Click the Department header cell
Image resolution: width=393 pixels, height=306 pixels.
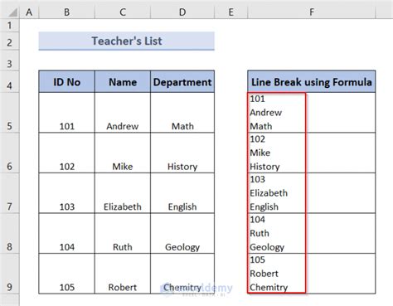click(182, 82)
